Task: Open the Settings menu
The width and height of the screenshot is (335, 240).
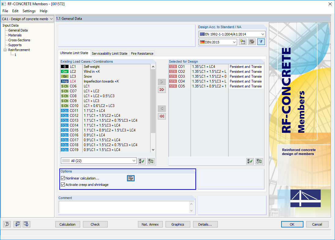Action: [29, 11]
